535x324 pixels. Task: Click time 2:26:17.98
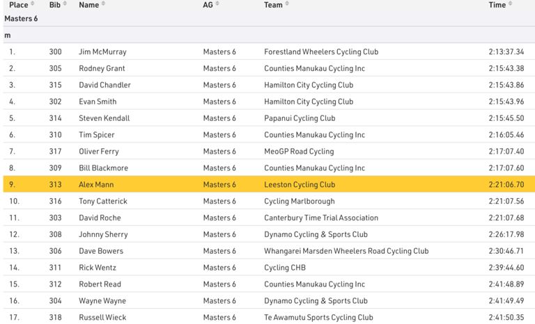[506, 234]
